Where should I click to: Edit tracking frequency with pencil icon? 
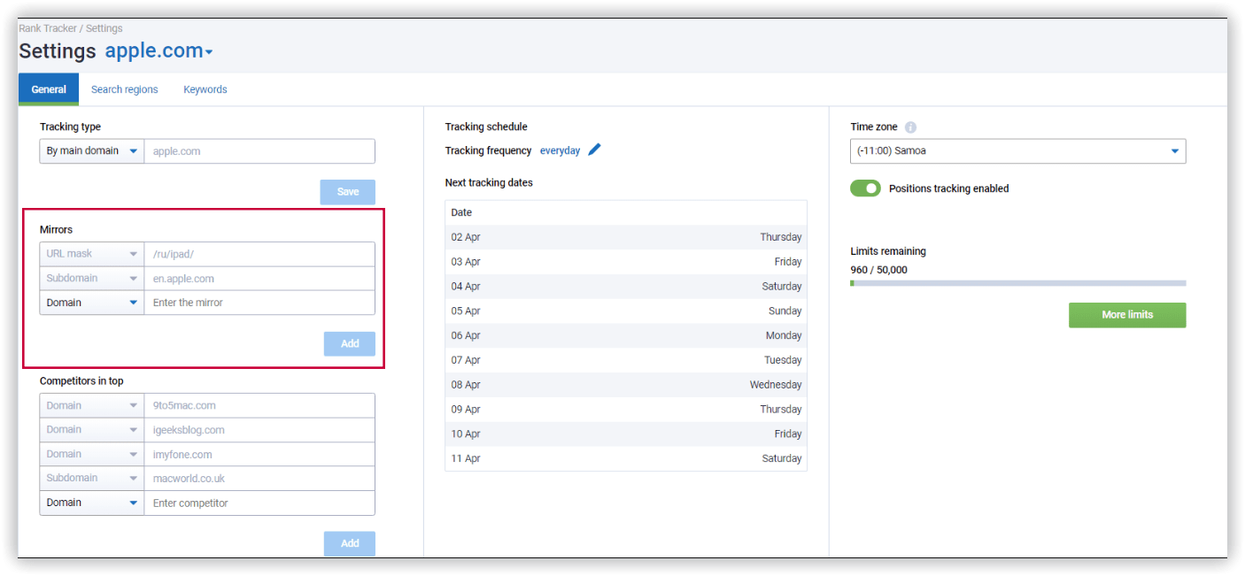click(594, 150)
